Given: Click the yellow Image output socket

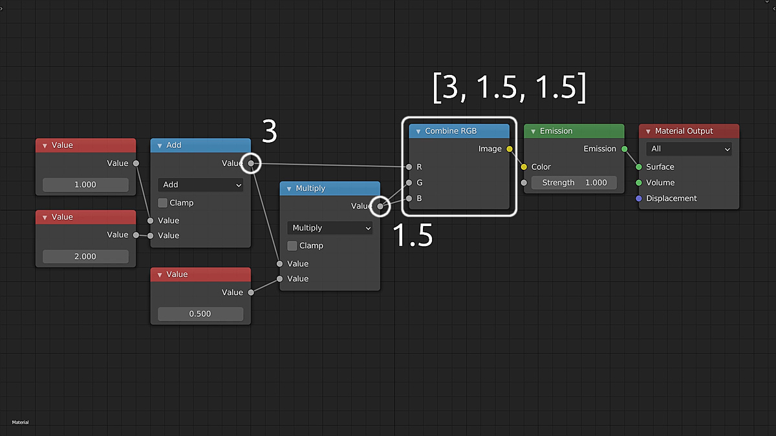Looking at the screenshot, I should pos(510,149).
